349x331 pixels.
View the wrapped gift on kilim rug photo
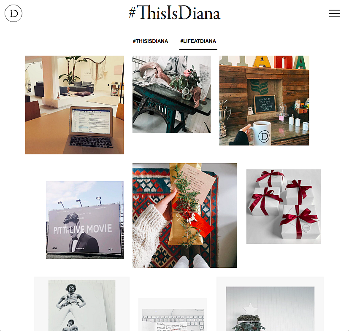click(185, 215)
